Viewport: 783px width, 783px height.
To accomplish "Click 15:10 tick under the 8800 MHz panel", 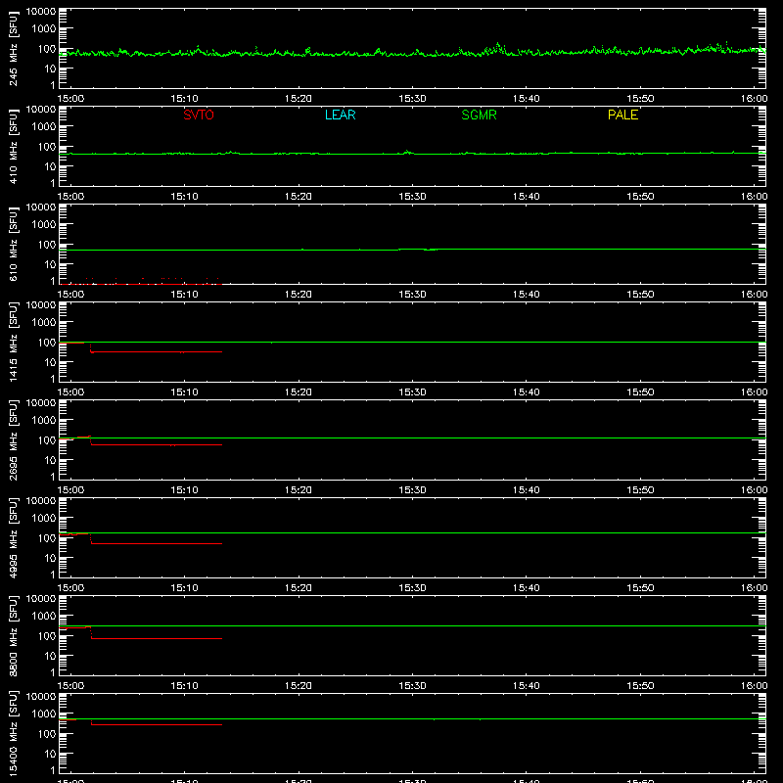I will (184, 686).
